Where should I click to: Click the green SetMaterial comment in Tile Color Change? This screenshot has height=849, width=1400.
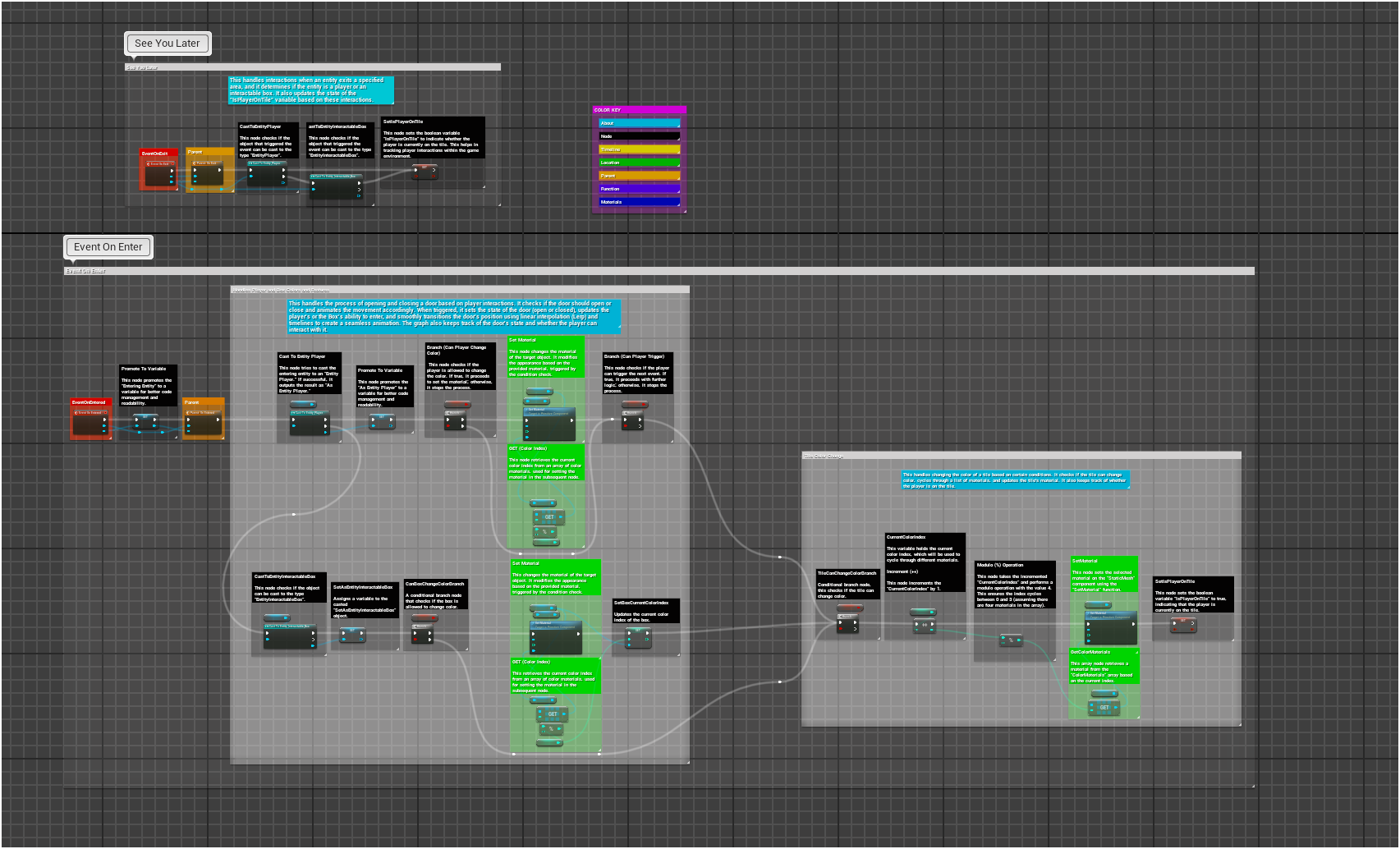coord(1104,575)
